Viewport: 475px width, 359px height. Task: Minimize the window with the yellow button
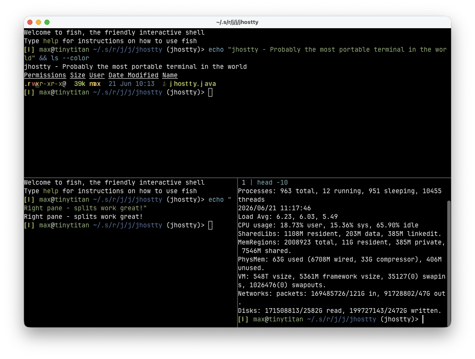click(38, 22)
